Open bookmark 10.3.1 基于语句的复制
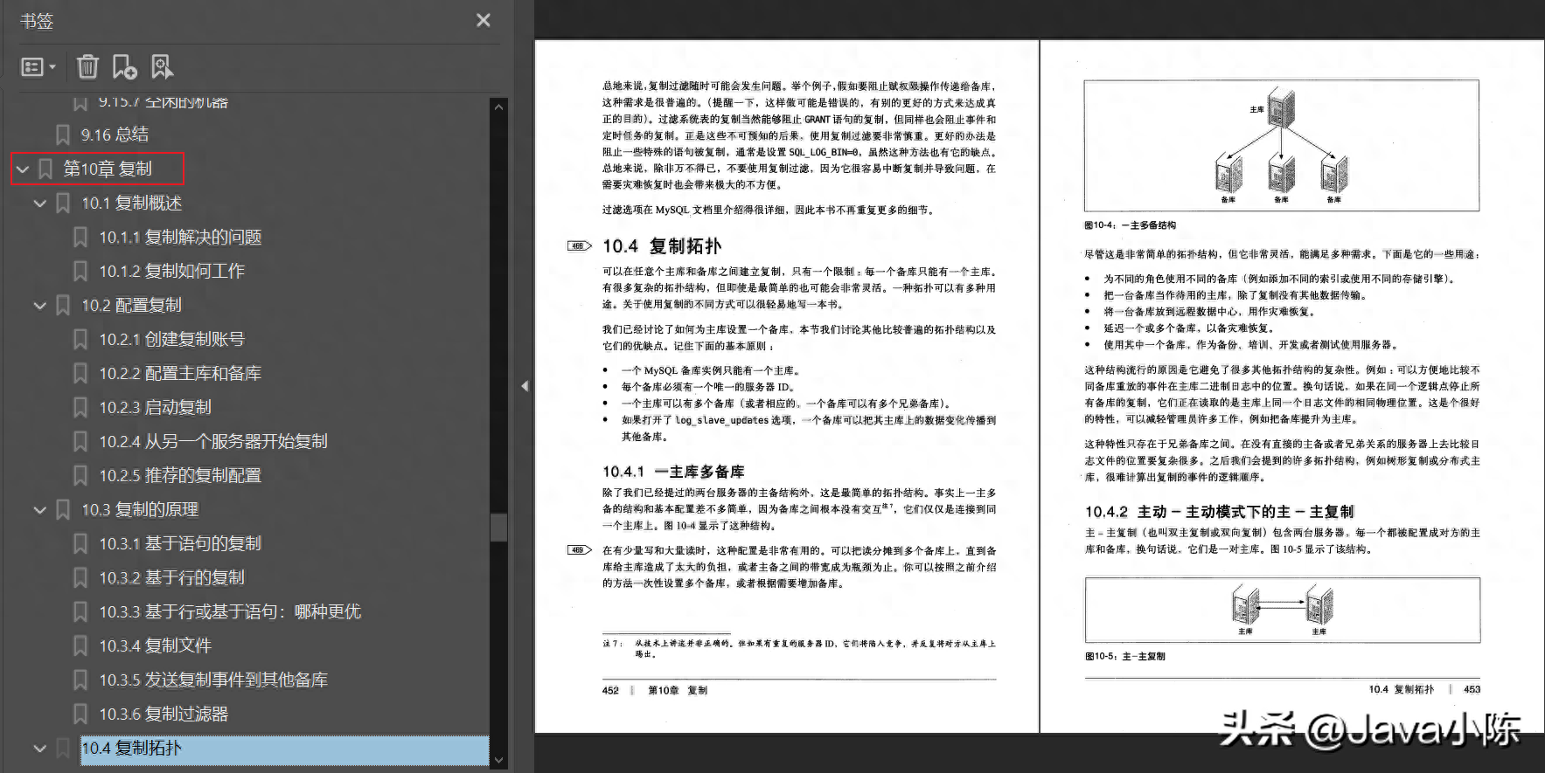 [x=180, y=543]
